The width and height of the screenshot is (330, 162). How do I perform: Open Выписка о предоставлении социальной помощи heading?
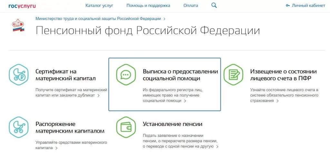[x=180, y=75]
